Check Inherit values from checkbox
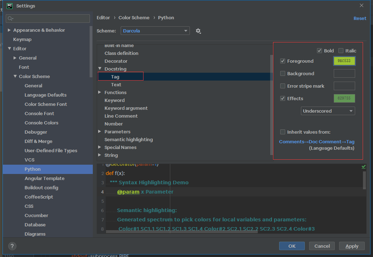 click(283, 132)
